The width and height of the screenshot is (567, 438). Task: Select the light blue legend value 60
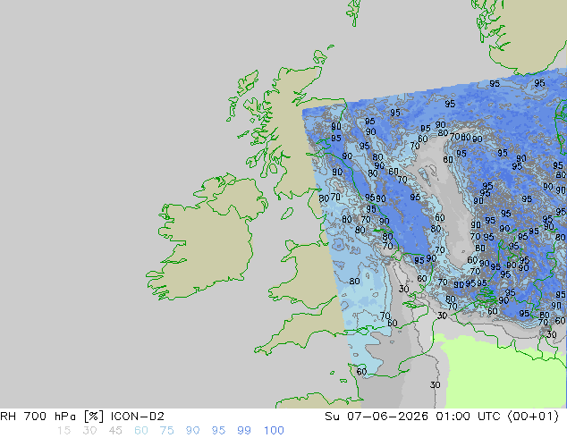(141, 431)
